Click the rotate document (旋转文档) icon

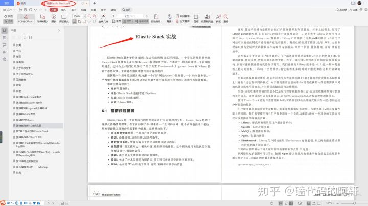click(103, 18)
